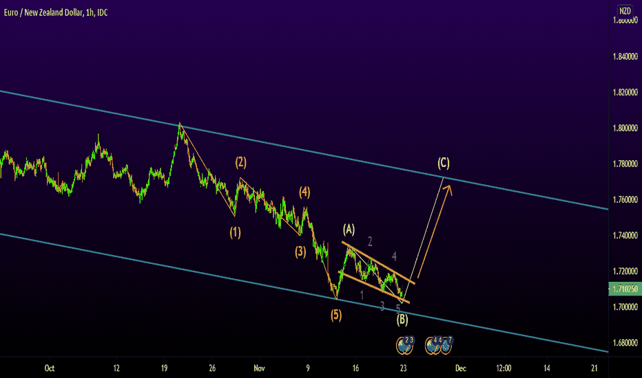Select the thin white projection line toward (C)
642x378 pixels.
tap(423, 239)
